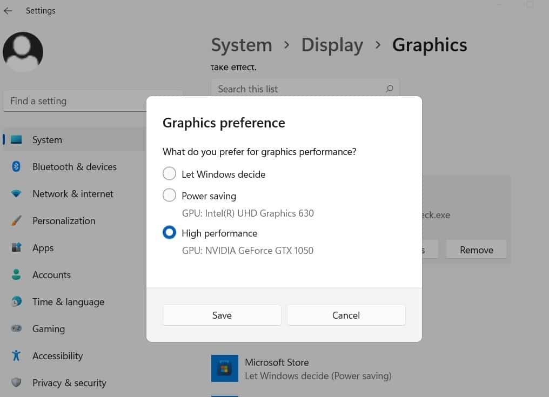549x397 pixels.
Task: Click the System monitor icon in sidebar
Action: pyautogui.click(x=16, y=140)
